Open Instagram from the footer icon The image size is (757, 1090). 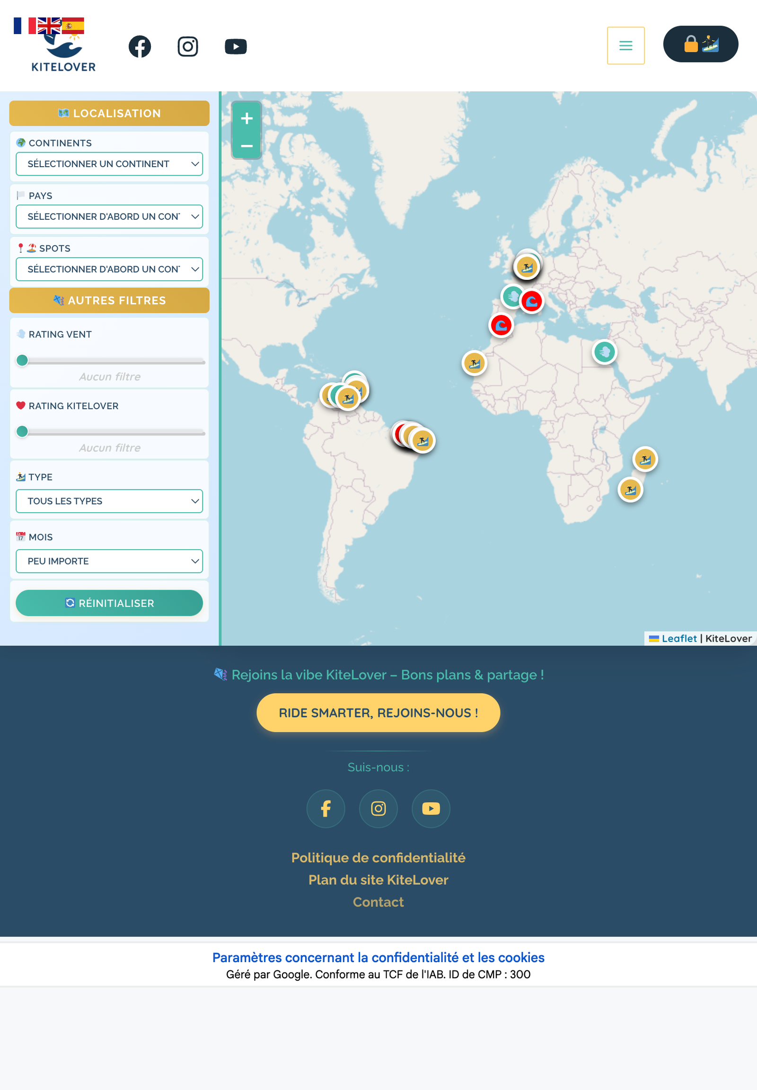click(x=378, y=808)
